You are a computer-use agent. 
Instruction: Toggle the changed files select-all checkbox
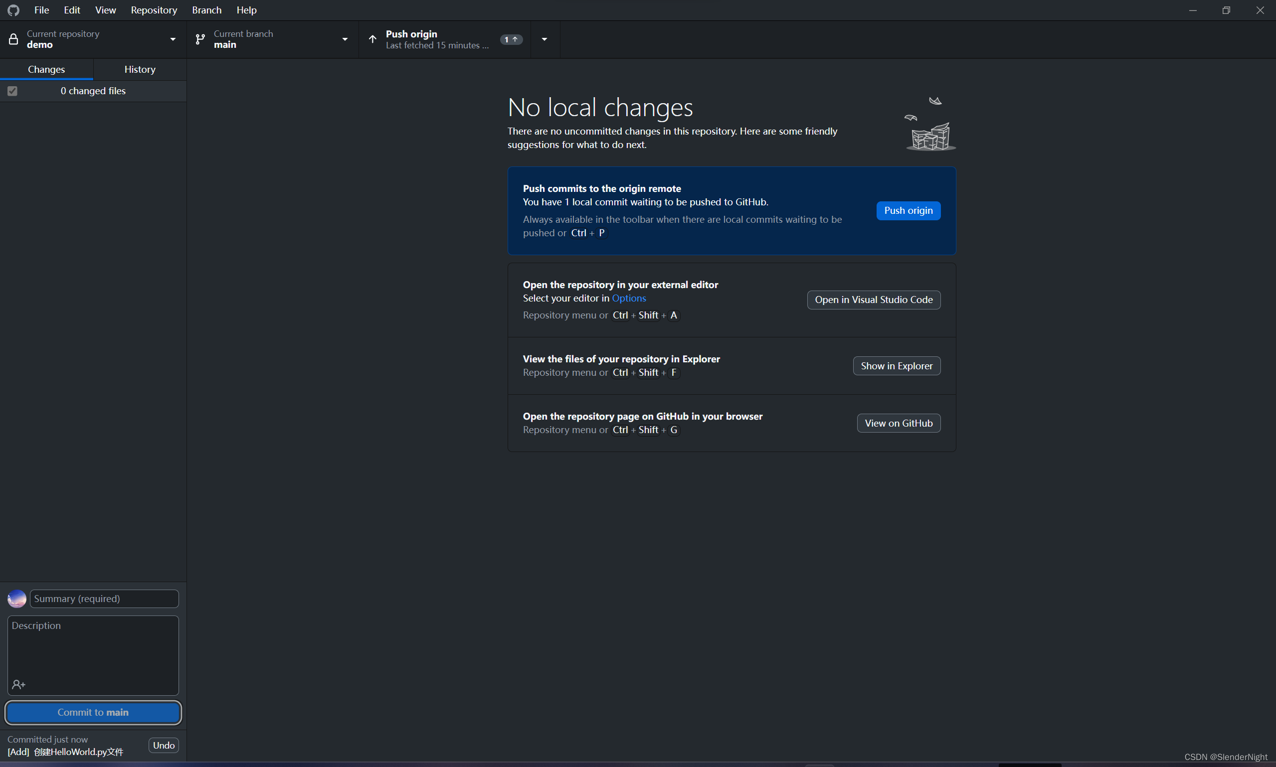12,91
